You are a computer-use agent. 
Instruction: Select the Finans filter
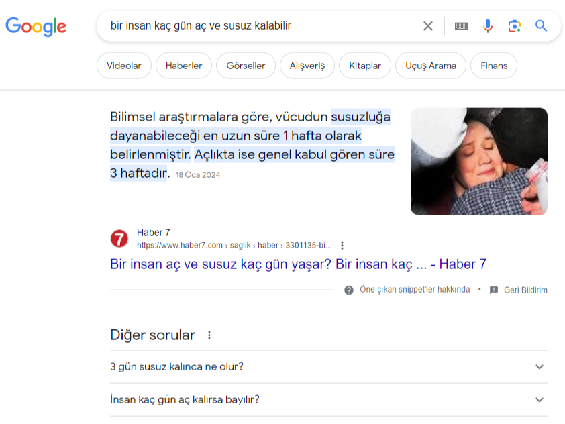point(494,66)
